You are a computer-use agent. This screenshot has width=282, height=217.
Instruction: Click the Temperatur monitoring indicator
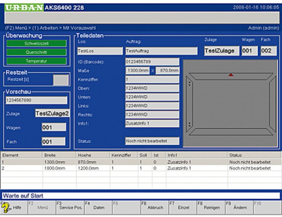(36, 61)
